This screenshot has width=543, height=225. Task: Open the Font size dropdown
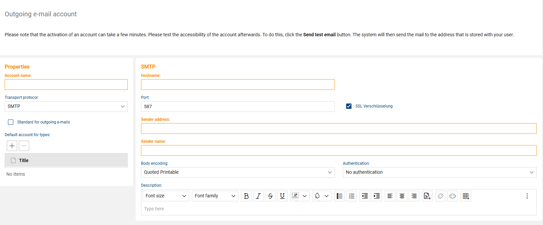point(166,196)
